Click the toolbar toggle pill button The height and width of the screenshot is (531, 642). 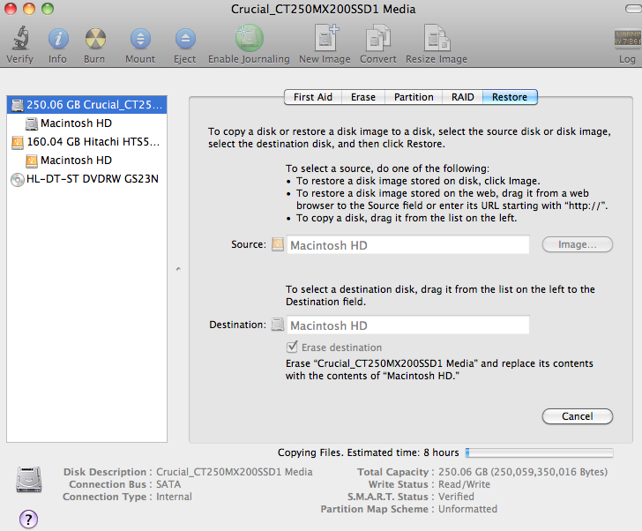[634, 9]
